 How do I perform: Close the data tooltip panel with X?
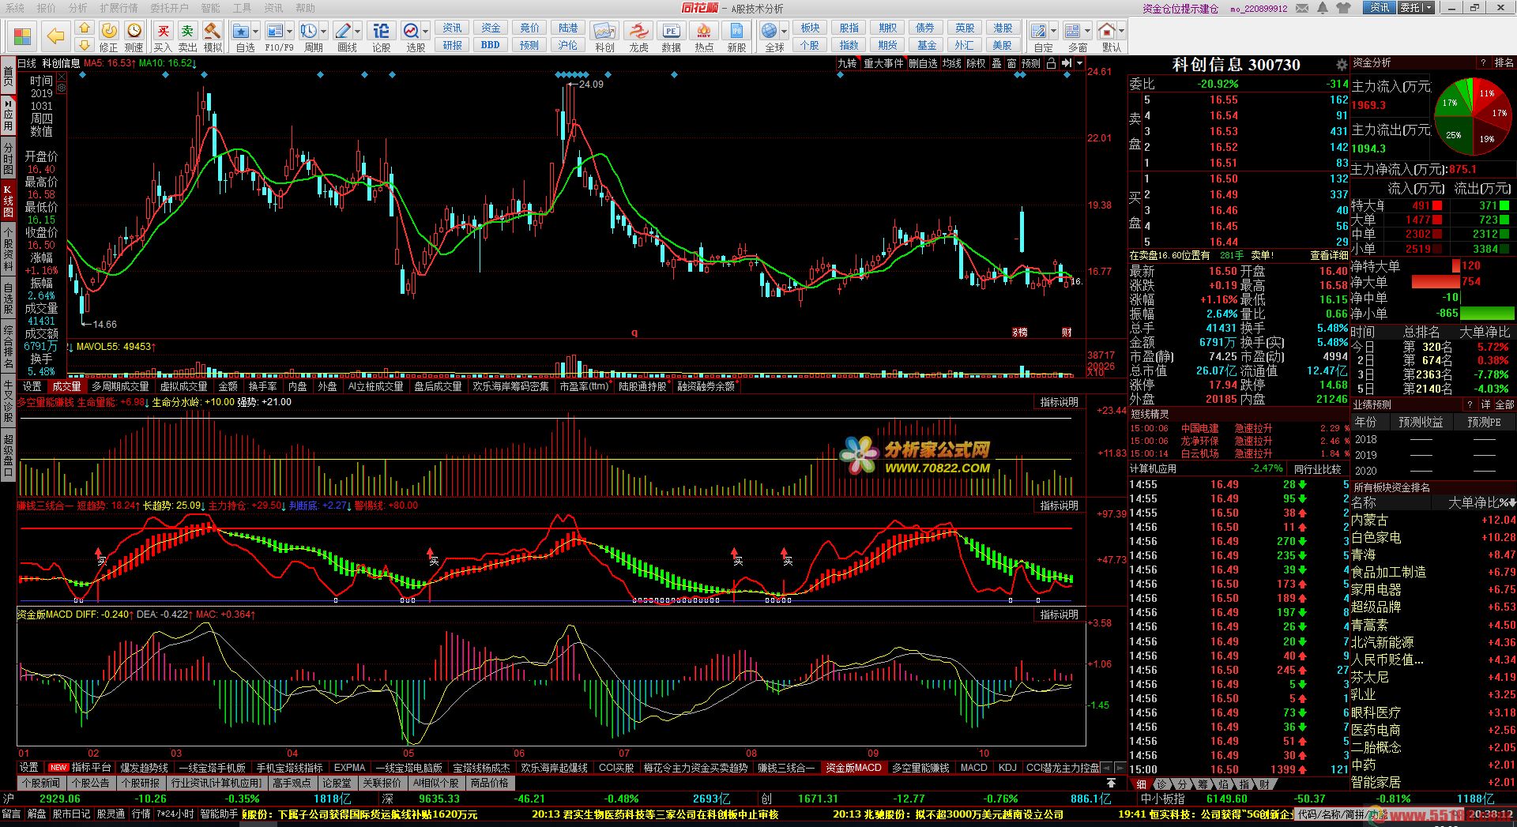pos(61,77)
